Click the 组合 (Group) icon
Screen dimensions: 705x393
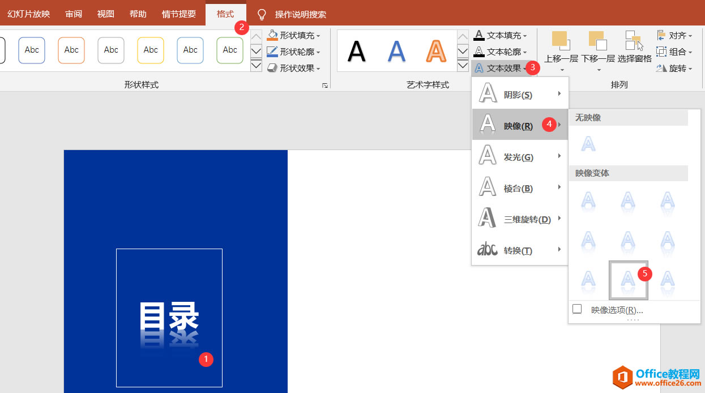(x=661, y=52)
